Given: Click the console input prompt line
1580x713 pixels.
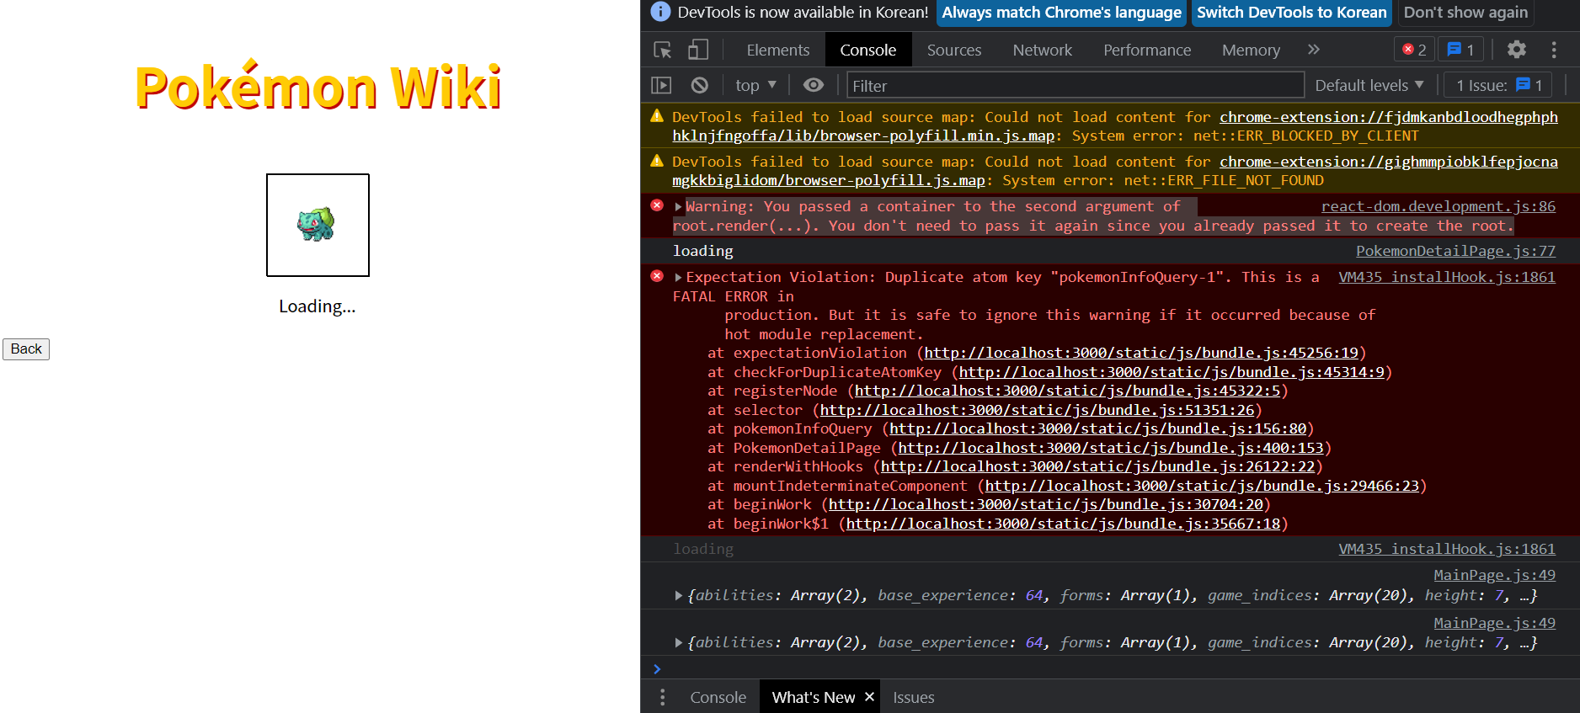Looking at the screenshot, I should coord(1110,668).
